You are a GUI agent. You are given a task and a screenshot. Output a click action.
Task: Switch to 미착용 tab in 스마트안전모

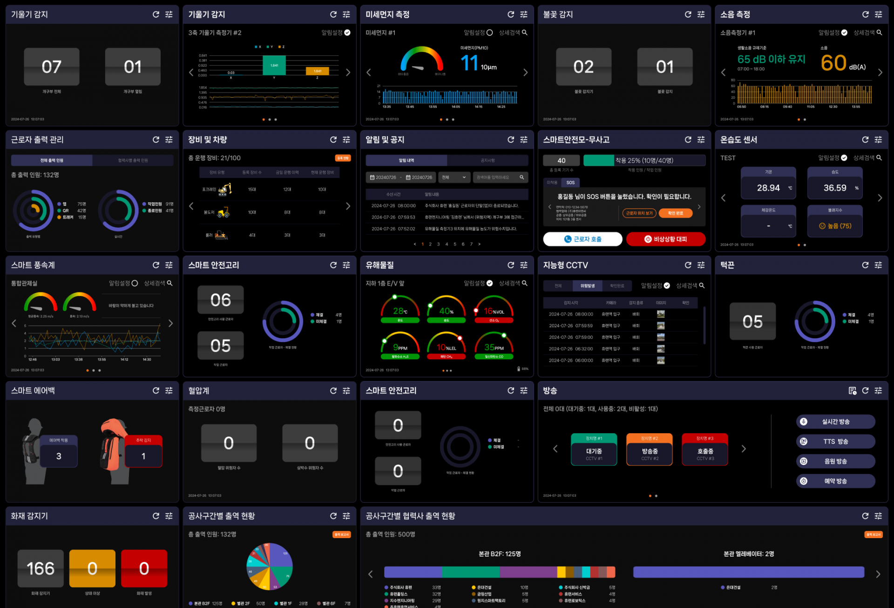[x=552, y=183]
